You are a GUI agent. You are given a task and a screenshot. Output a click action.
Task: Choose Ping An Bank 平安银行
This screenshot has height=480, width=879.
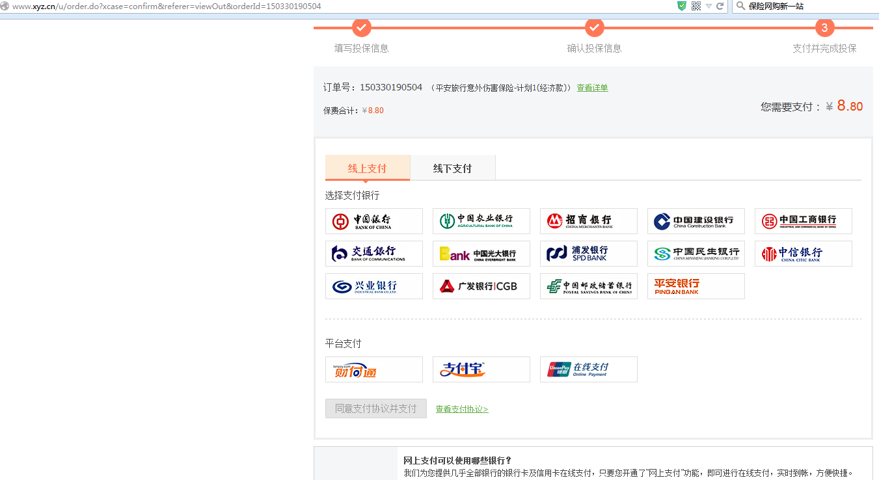(x=696, y=286)
